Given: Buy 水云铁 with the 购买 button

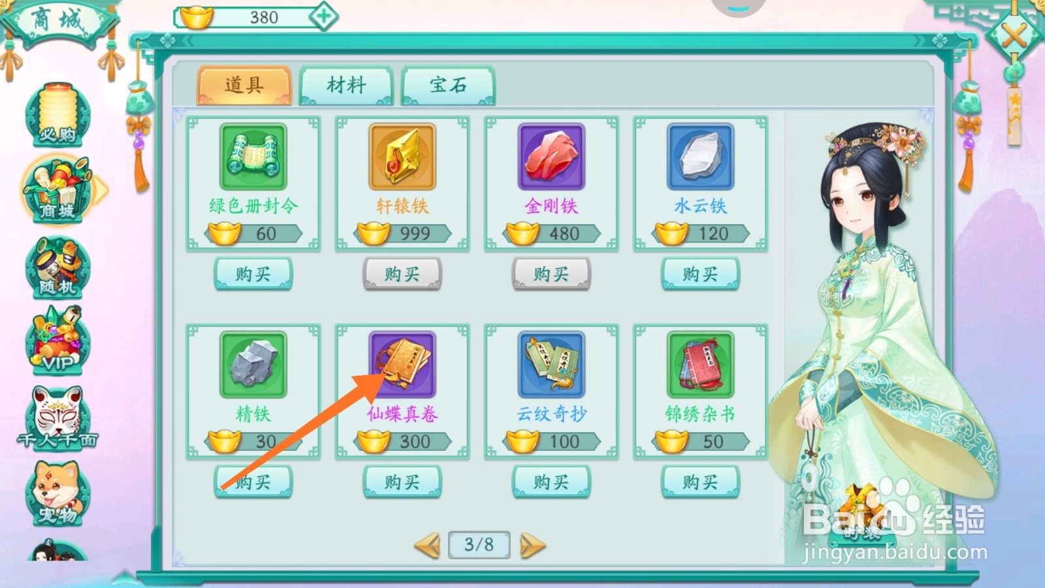Looking at the screenshot, I should pos(700,274).
